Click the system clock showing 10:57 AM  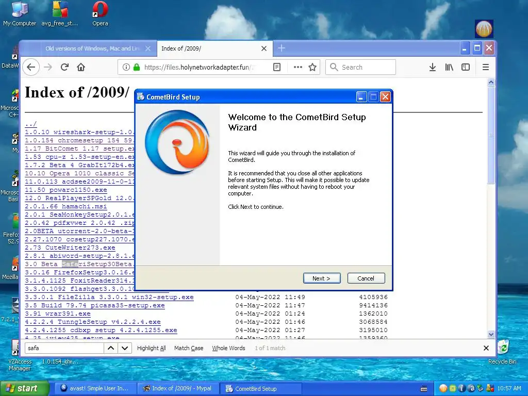509,388
